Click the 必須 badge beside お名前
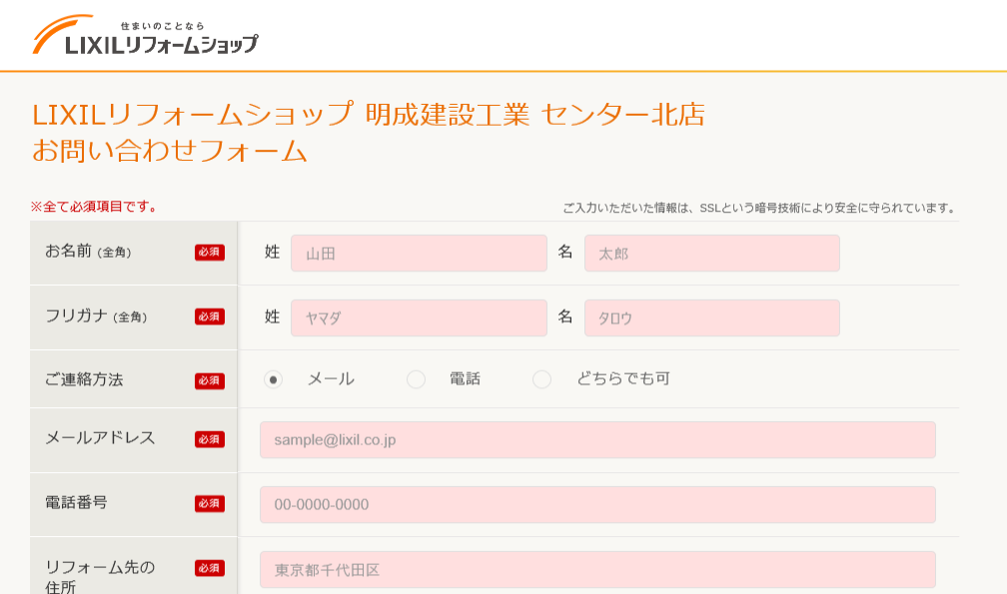1007x594 pixels. pos(210,253)
